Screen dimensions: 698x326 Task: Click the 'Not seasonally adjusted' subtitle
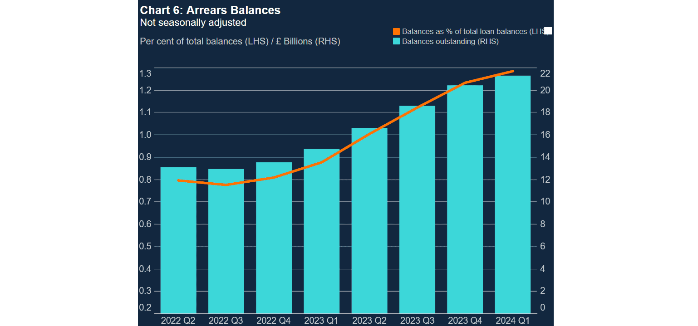[193, 22]
